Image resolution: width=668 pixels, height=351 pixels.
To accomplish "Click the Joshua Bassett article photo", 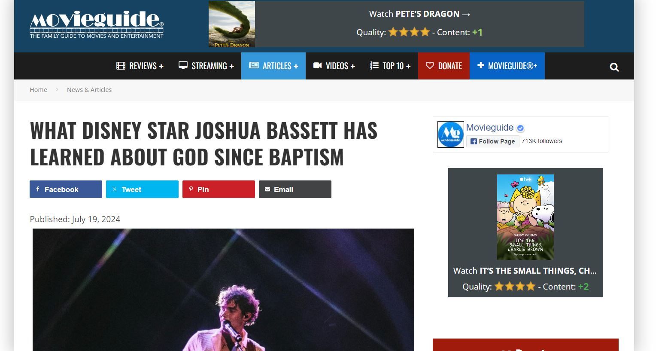I will 223,290.
